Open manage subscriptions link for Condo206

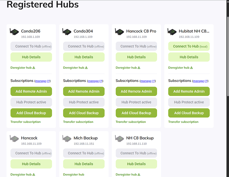pyautogui.click(x=43, y=81)
